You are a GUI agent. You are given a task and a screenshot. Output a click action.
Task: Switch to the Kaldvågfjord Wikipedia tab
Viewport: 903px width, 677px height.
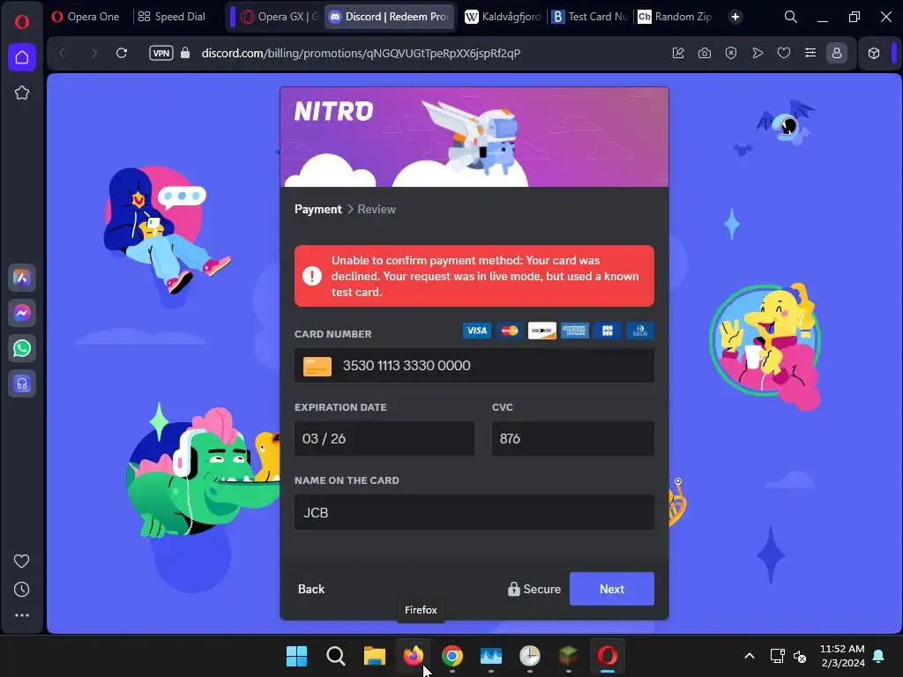click(x=504, y=17)
